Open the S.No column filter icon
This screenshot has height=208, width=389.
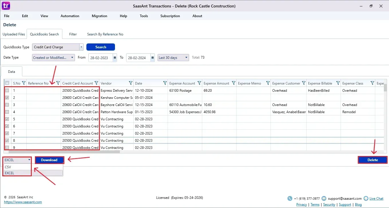pos(24,83)
